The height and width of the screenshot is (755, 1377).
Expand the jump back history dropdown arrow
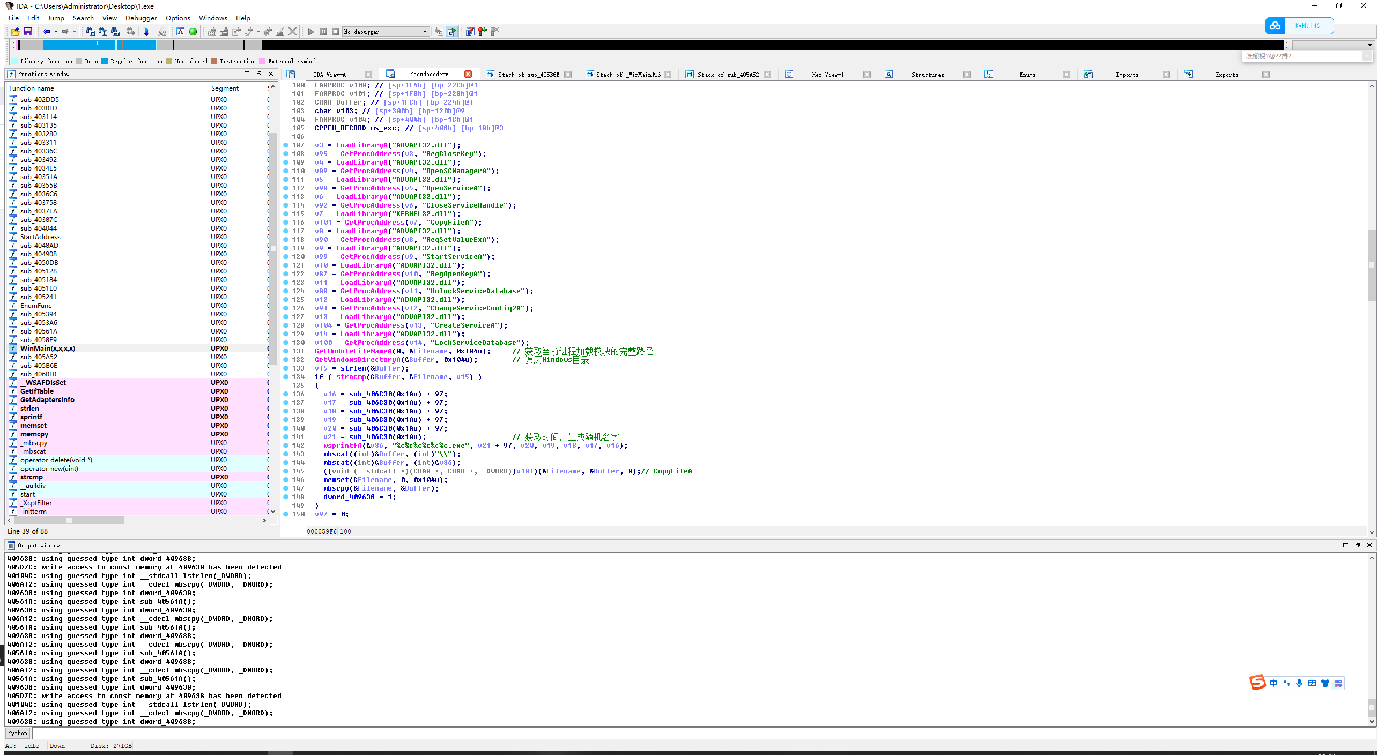(56, 32)
